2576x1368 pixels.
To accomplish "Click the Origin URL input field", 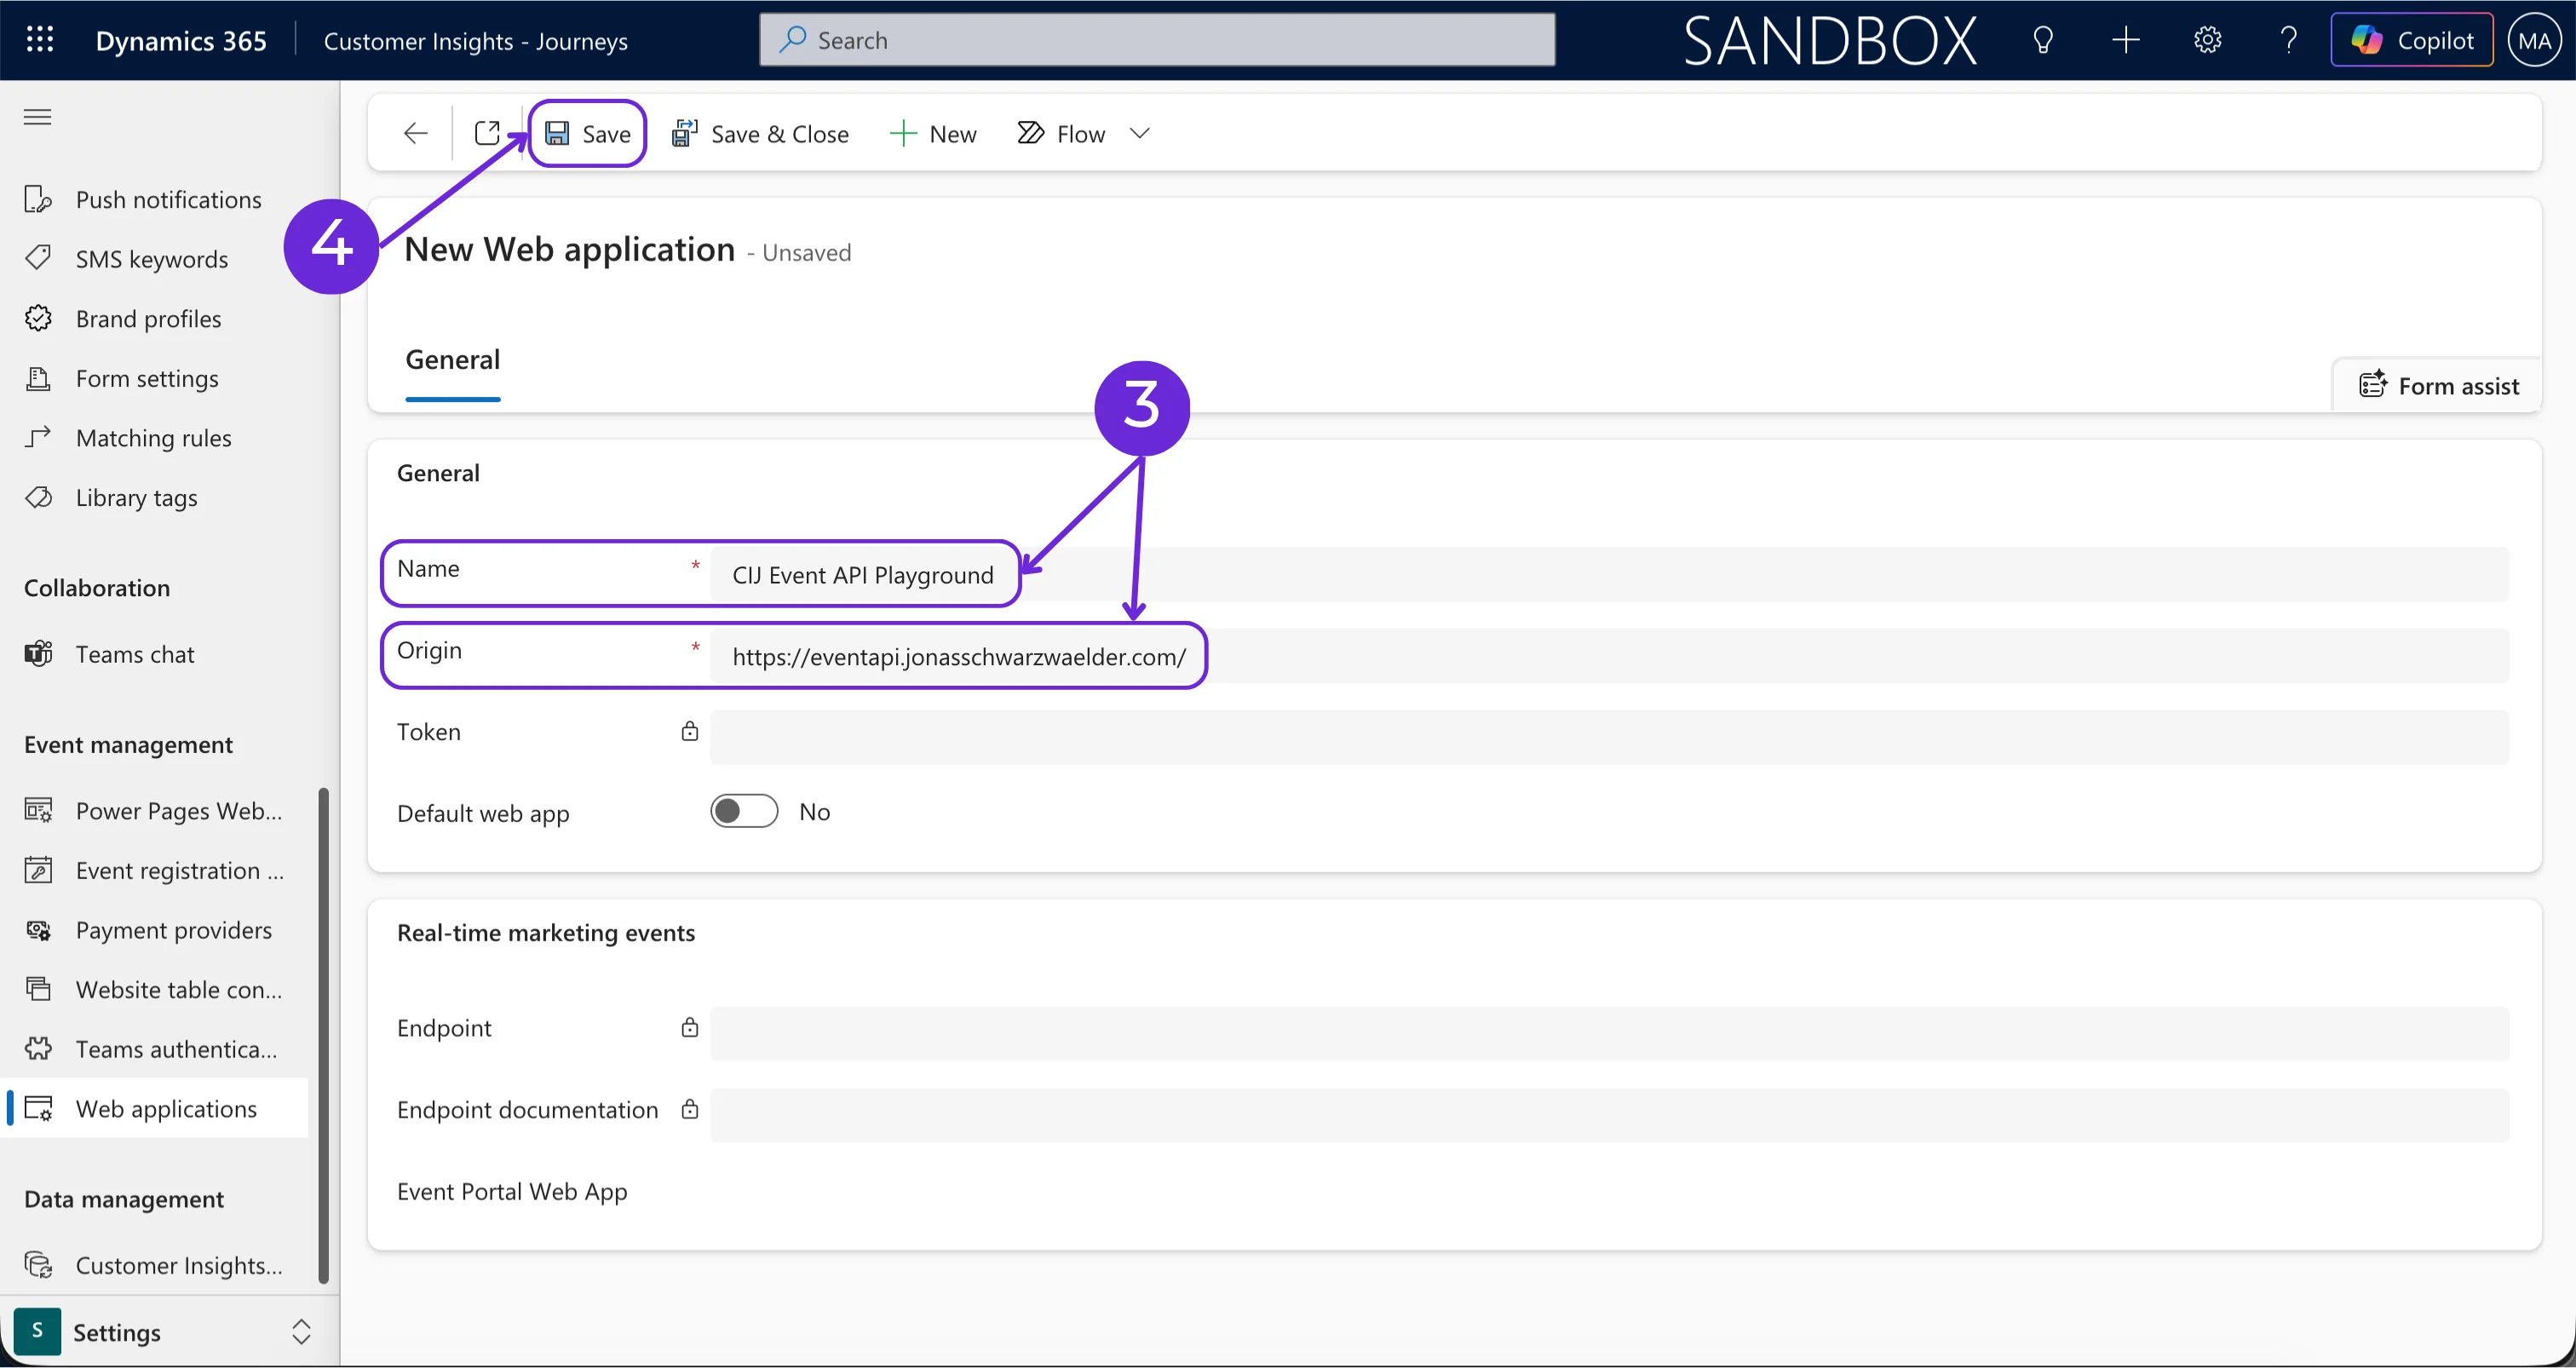I will click(x=1609, y=656).
